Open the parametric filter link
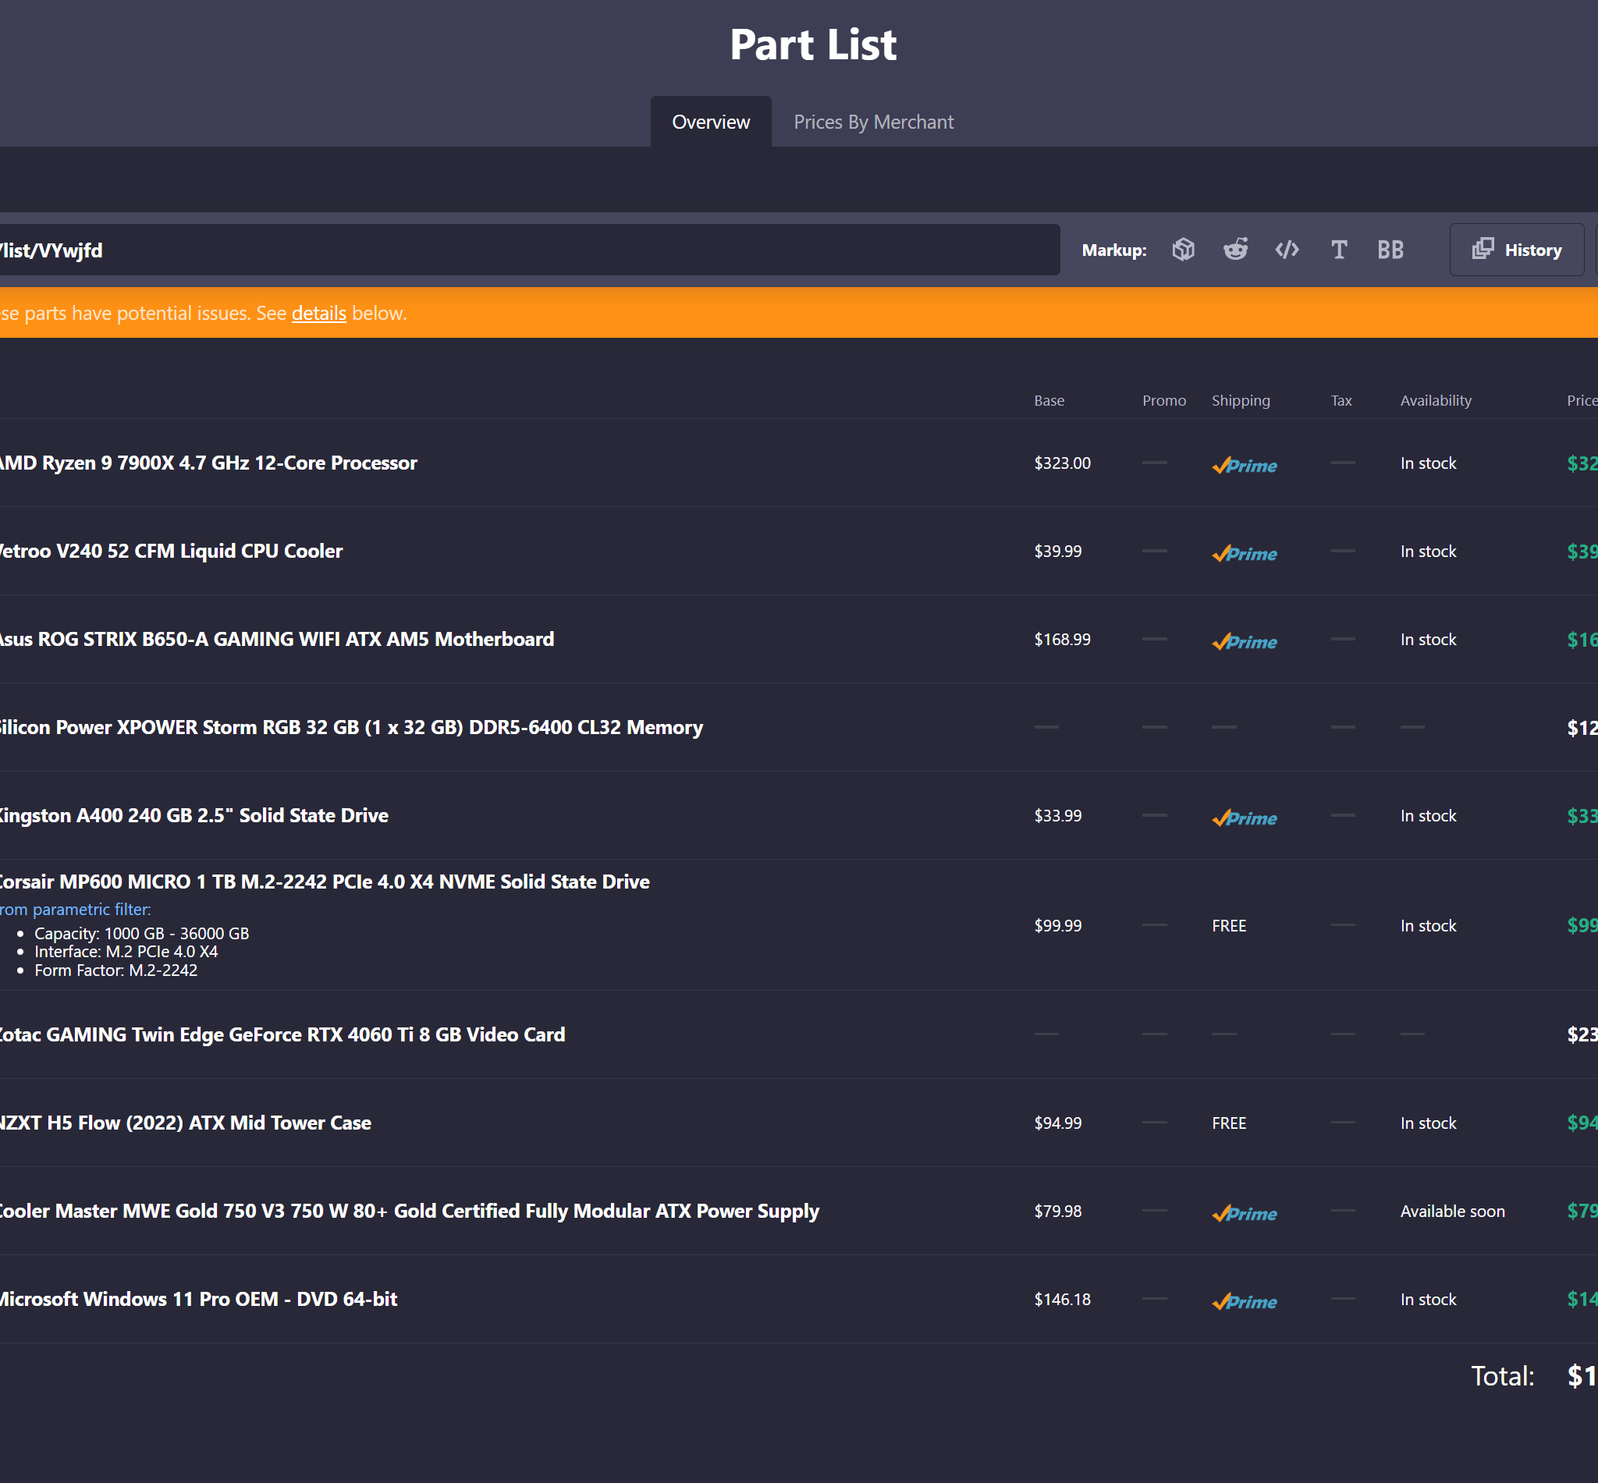 (75, 909)
